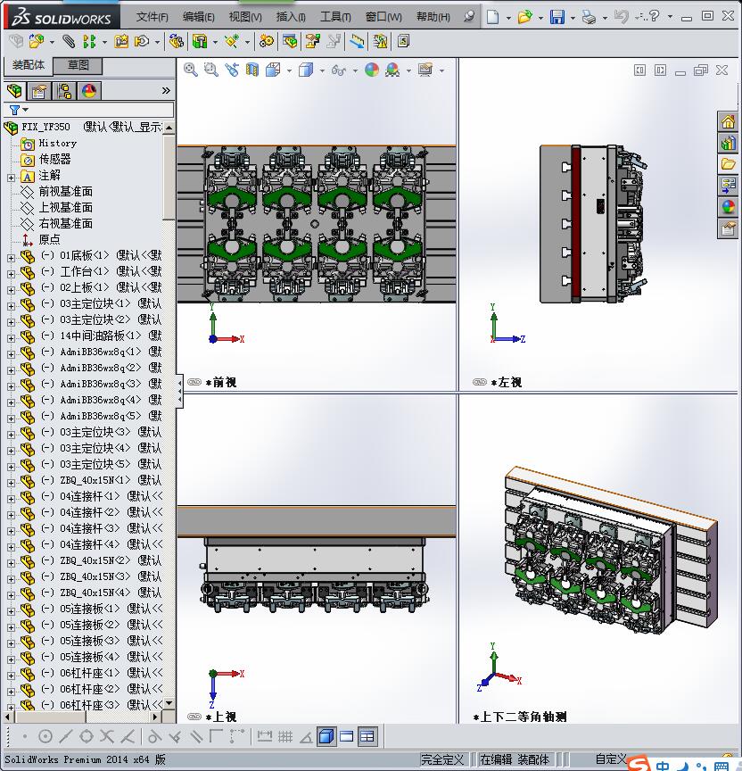Open the Appearances task pane icon
This screenshot has height=771, width=742.
[x=729, y=207]
